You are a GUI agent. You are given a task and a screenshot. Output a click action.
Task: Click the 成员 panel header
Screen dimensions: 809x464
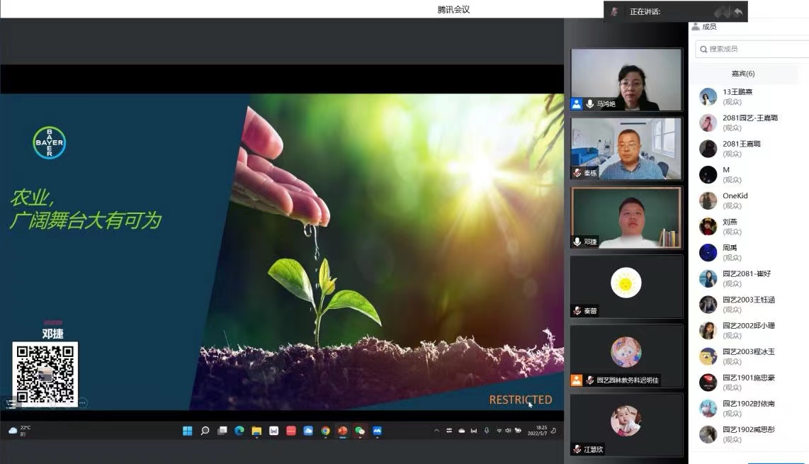tap(708, 27)
